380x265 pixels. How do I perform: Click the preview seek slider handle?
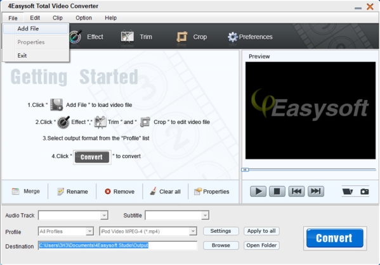(x=245, y=170)
